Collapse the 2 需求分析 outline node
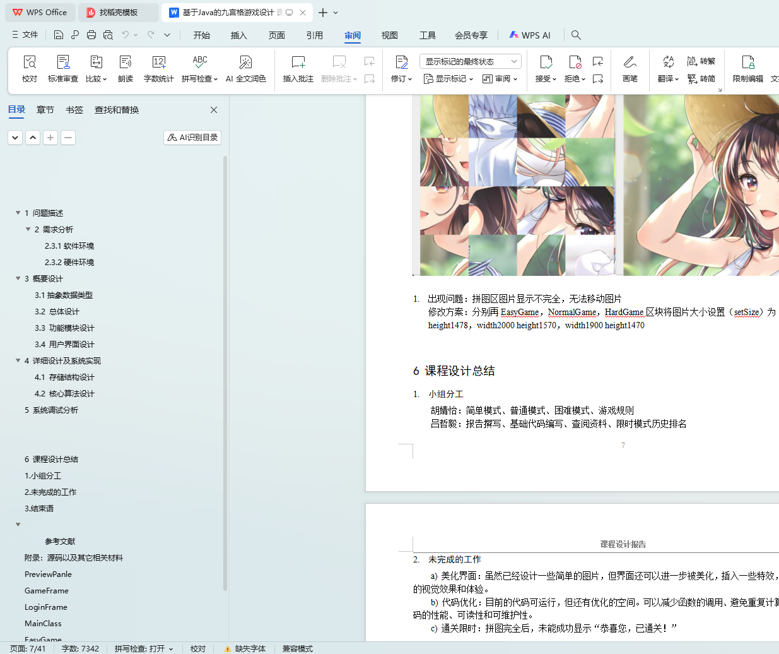Screen dimensions: 779x654 coord(28,229)
